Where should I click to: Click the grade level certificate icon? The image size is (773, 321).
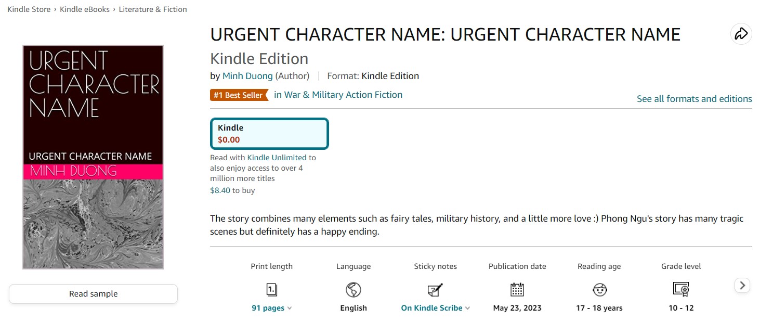coord(681,290)
